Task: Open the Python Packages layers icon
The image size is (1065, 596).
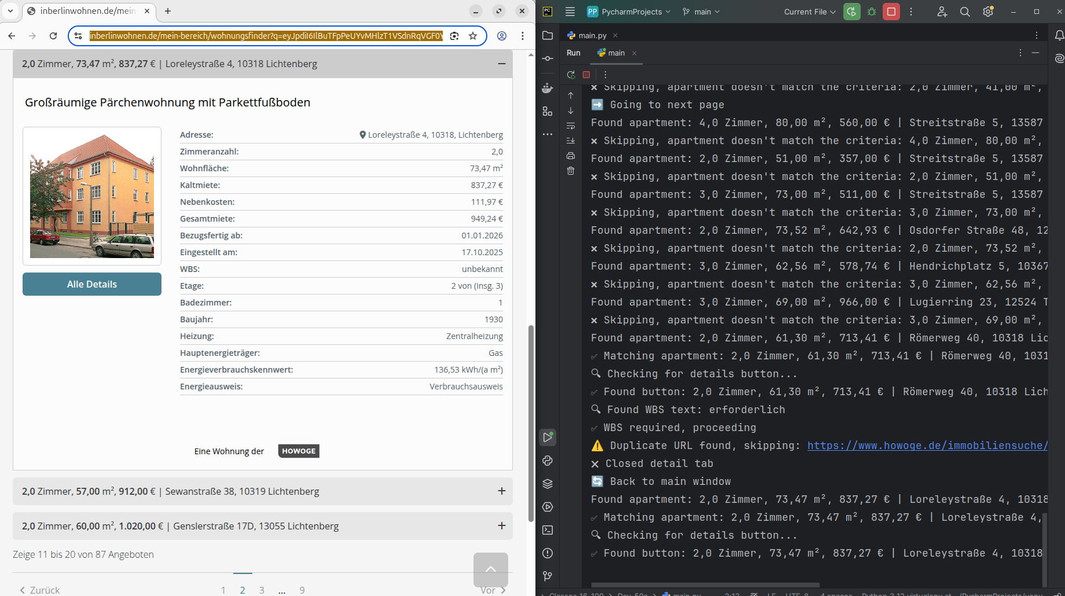Action: tap(548, 484)
